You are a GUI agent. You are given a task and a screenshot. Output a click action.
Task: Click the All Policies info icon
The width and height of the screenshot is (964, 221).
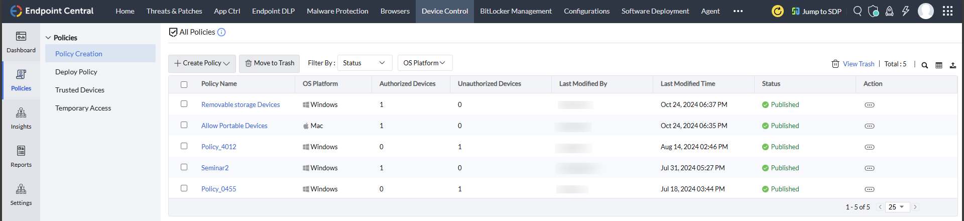(x=221, y=32)
